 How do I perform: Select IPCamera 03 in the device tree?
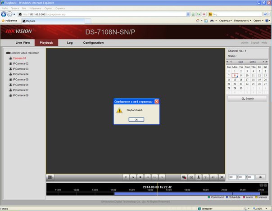pyautogui.click(x=19, y=69)
